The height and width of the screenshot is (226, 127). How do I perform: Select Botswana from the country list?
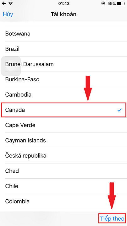(x=63, y=34)
